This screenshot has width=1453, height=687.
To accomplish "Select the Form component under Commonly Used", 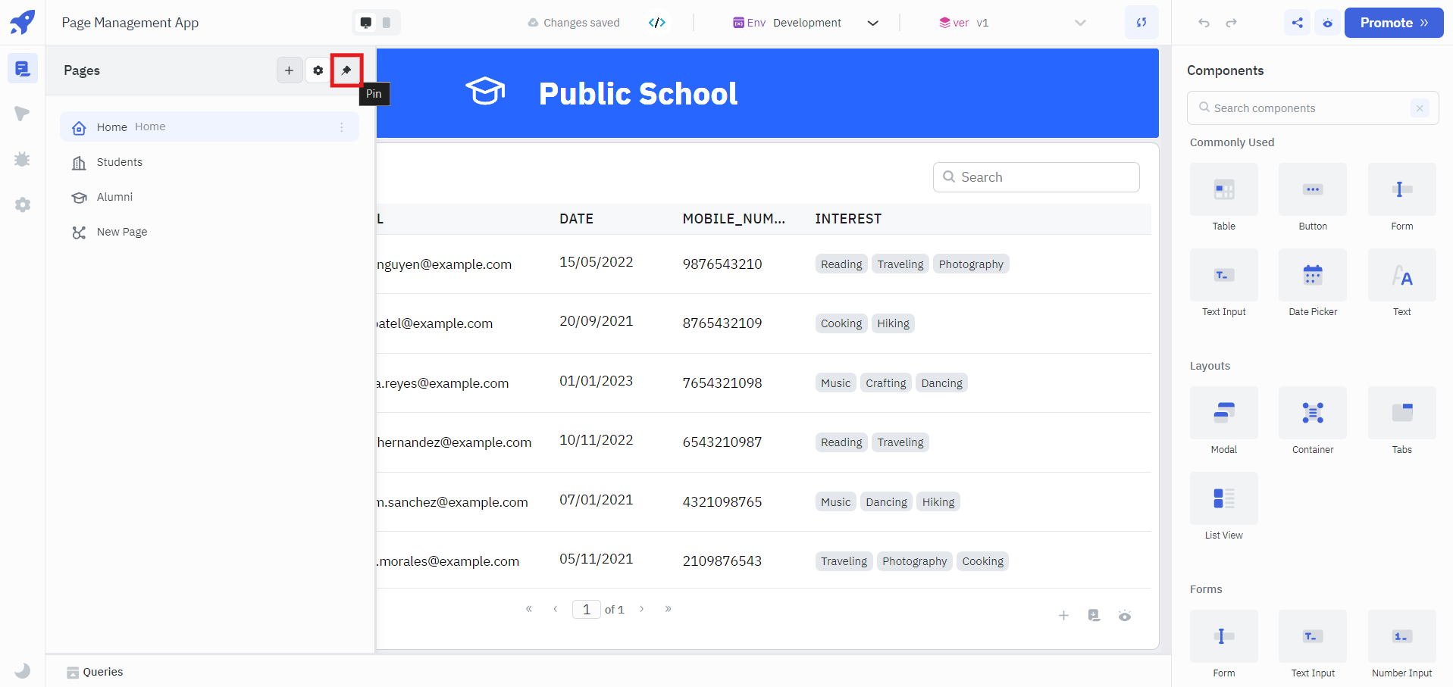I will pyautogui.click(x=1402, y=198).
